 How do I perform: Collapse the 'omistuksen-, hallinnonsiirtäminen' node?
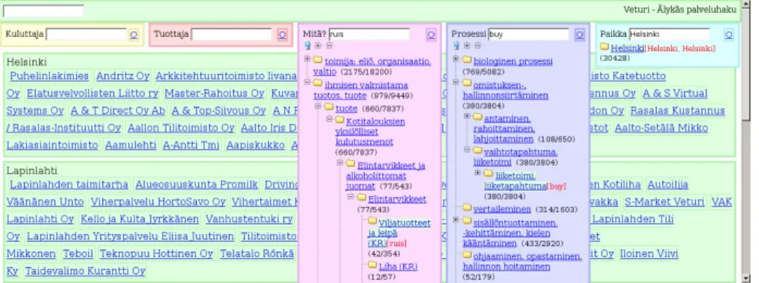tap(456, 82)
